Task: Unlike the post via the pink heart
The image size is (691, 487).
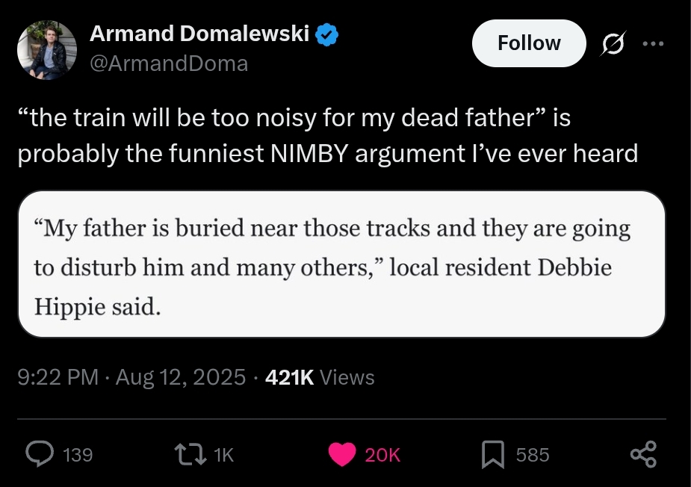Action: (341, 454)
